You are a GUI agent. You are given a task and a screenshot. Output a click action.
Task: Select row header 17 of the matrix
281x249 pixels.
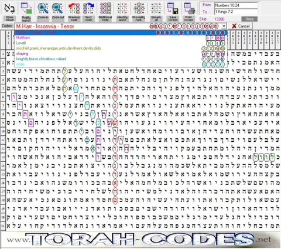(3, 192)
